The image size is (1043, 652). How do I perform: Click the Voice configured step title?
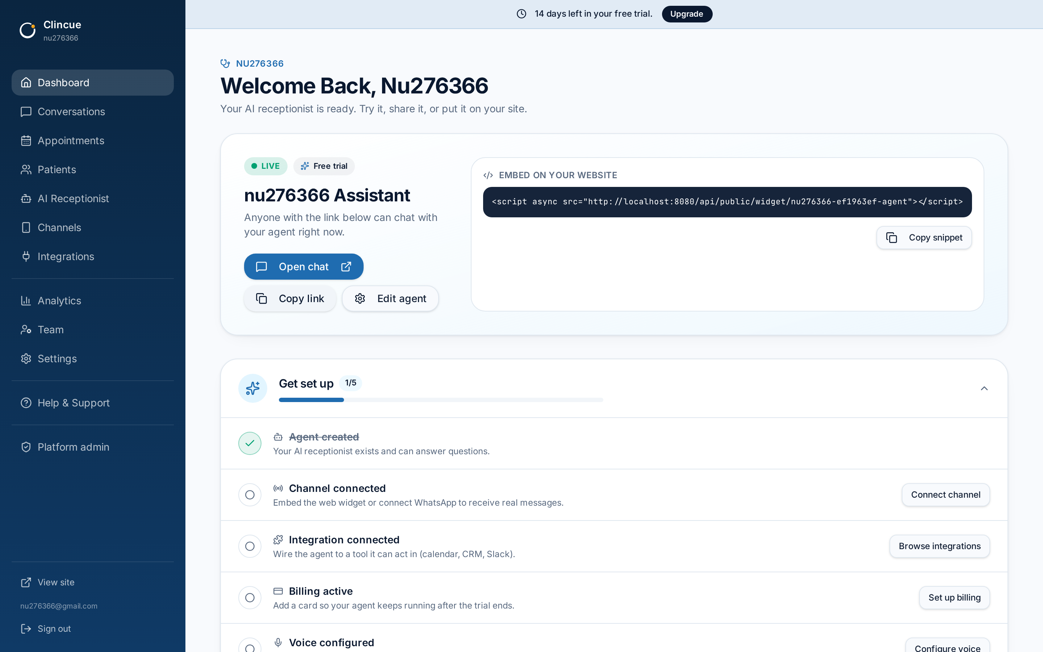[x=331, y=643]
